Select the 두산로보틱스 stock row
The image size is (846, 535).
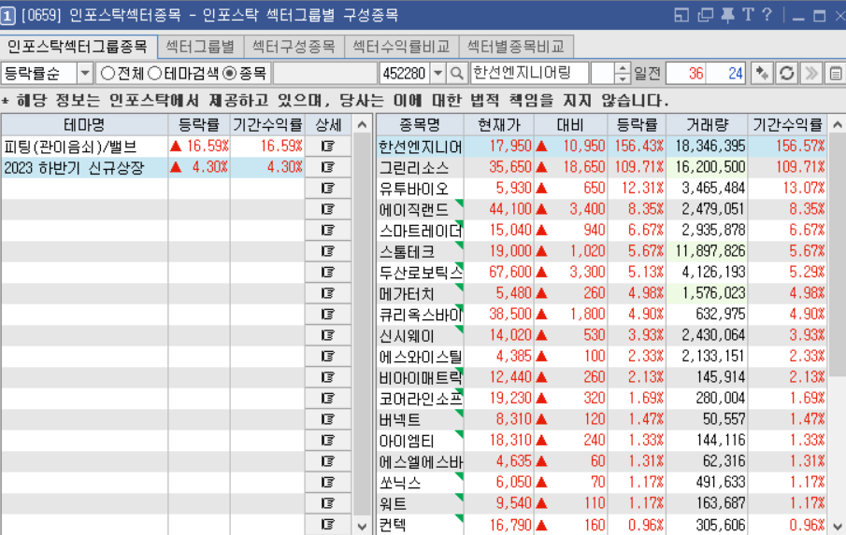pyautogui.click(x=602, y=272)
